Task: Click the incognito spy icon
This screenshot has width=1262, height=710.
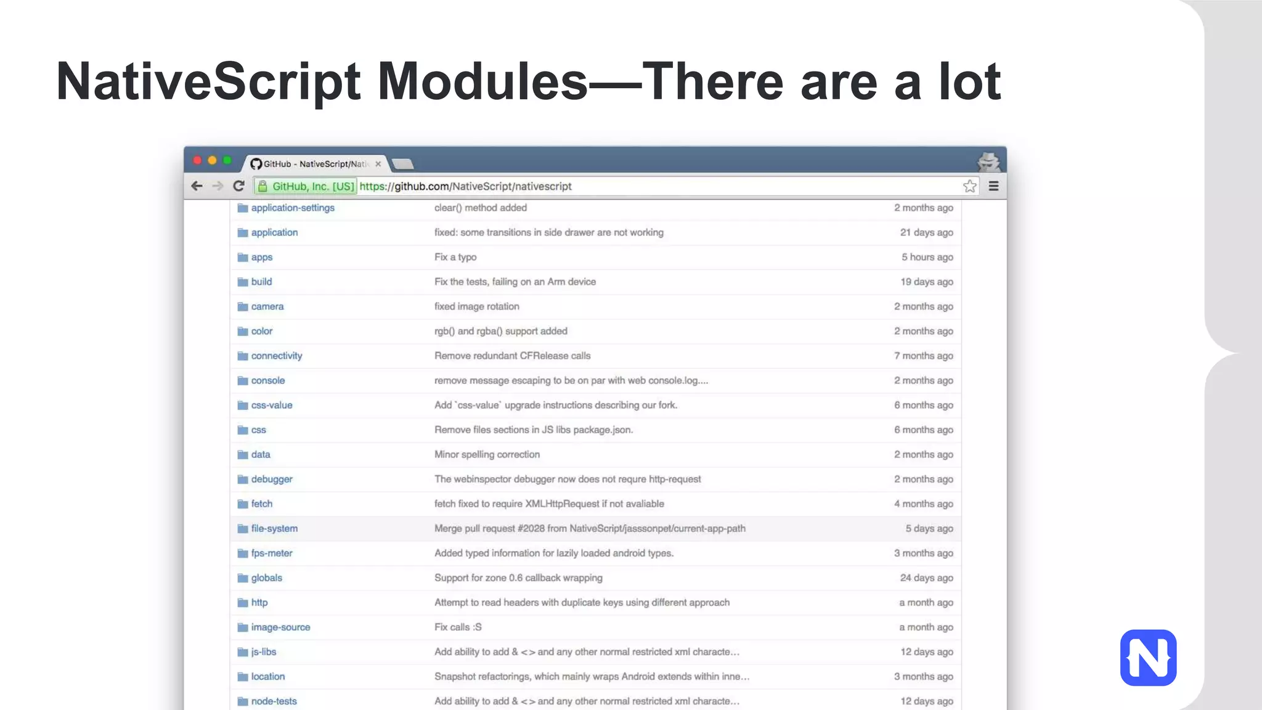Action: (988, 162)
